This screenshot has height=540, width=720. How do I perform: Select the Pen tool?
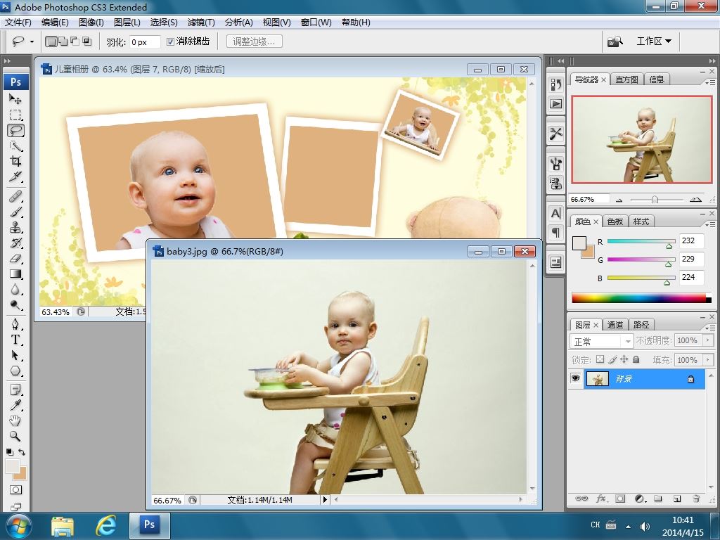point(15,324)
